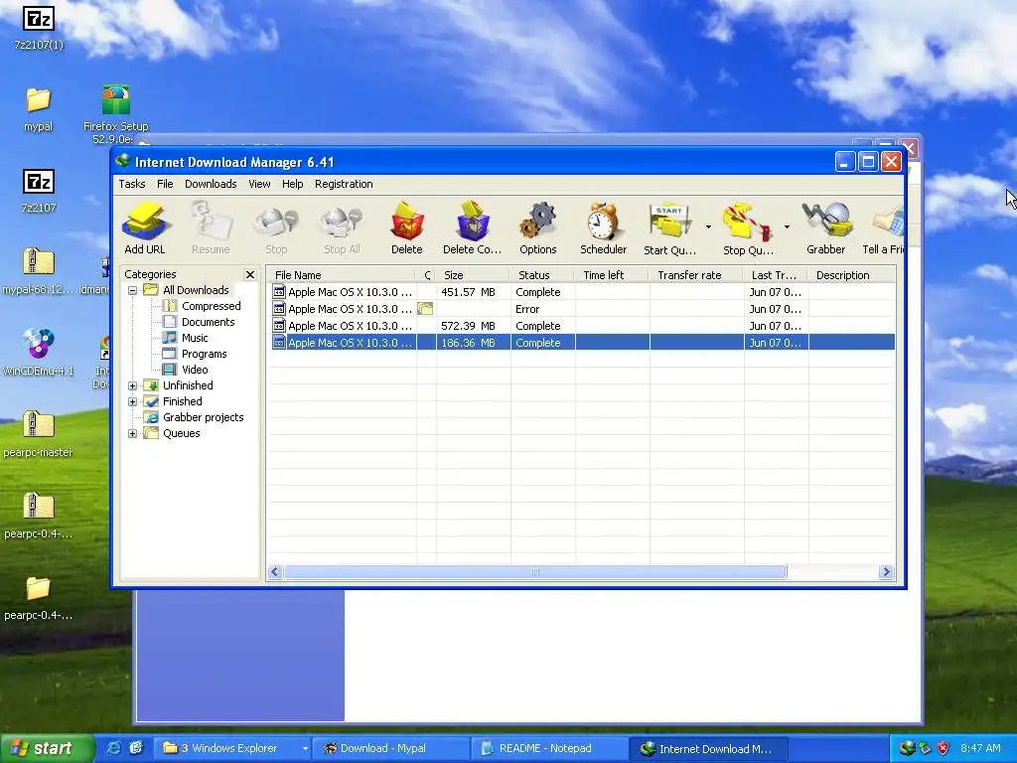Select the download with Error status
Viewport: 1017px width, 763px height.
(x=583, y=309)
